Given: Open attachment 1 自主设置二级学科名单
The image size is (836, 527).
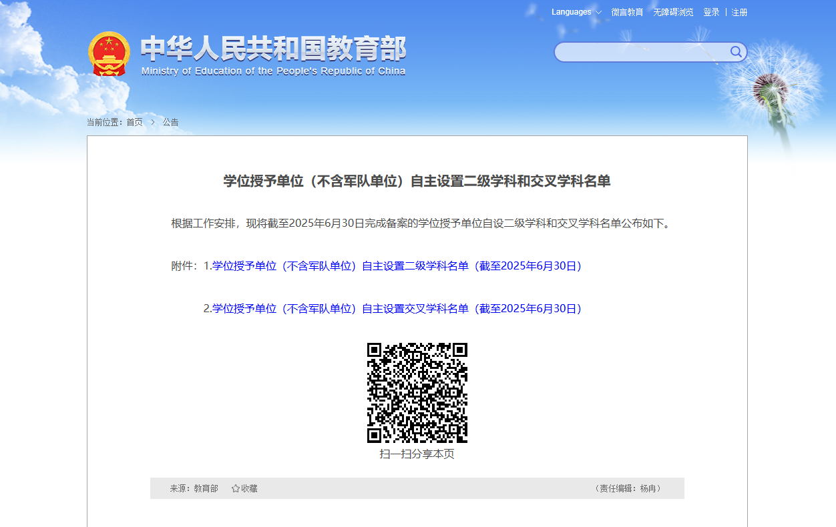Looking at the screenshot, I should pyautogui.click(x=397, y=266).
